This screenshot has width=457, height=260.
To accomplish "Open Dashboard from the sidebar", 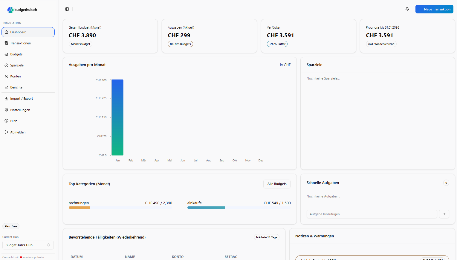I will coord(28,32).
